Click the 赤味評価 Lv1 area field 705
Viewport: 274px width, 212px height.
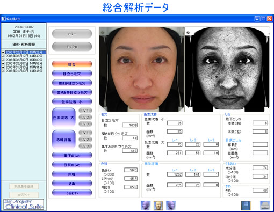175,185
